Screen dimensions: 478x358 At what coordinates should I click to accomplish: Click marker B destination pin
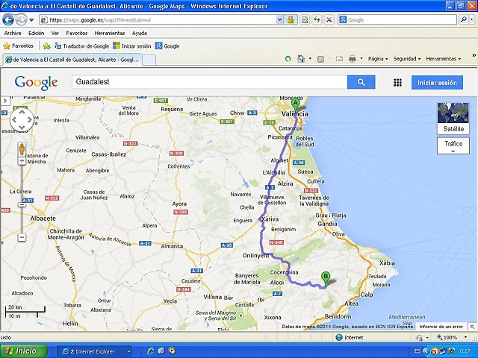[326, 279]
